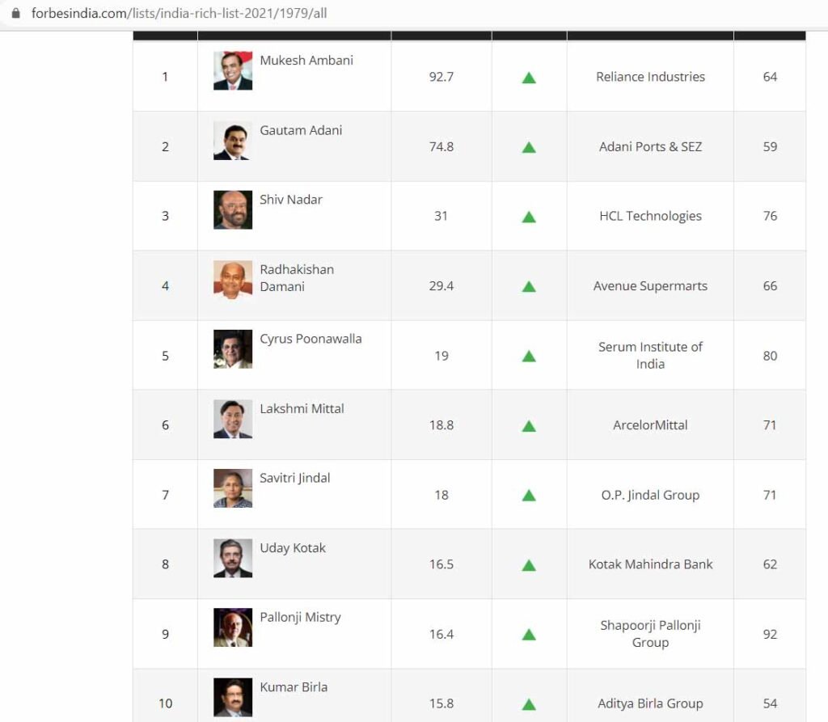Select Shiv Nadar's photo
The image size is (828, 722).
[233, 209]
